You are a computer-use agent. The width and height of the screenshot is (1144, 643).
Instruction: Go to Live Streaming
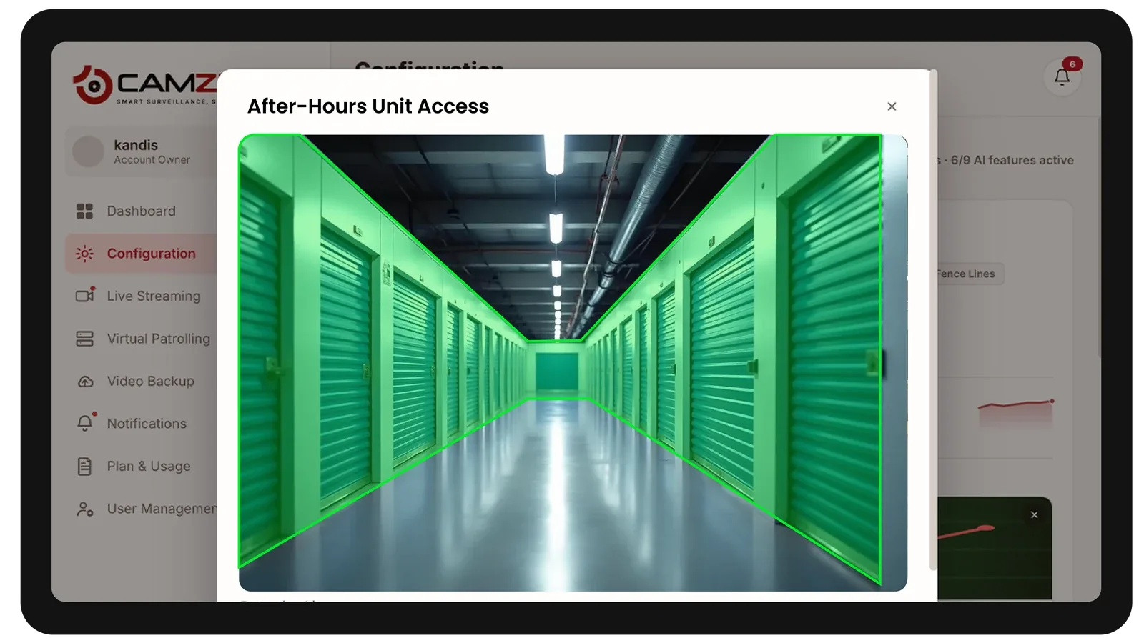coord(141,296)
